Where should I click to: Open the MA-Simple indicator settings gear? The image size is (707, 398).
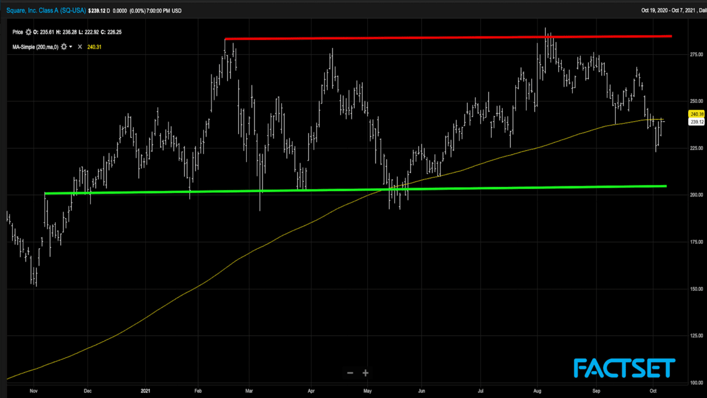(64, 47)
